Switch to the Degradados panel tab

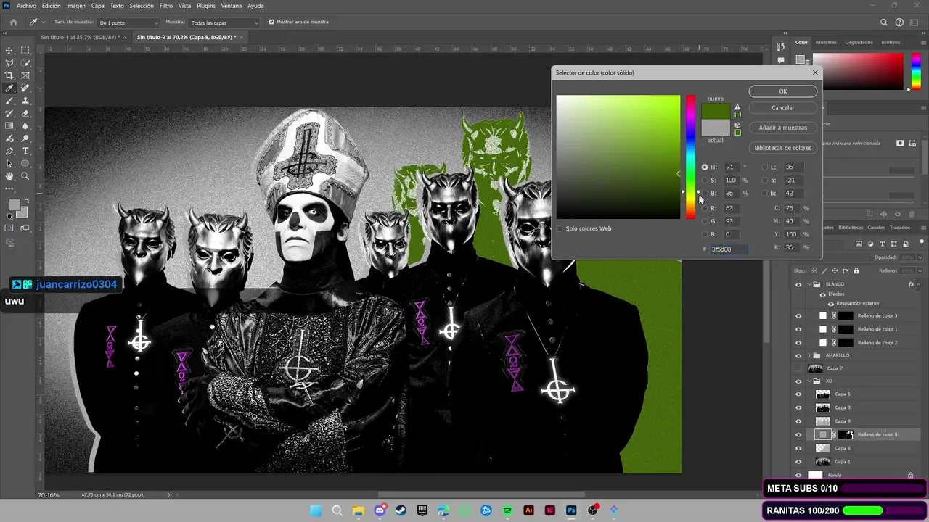point(859,42)
